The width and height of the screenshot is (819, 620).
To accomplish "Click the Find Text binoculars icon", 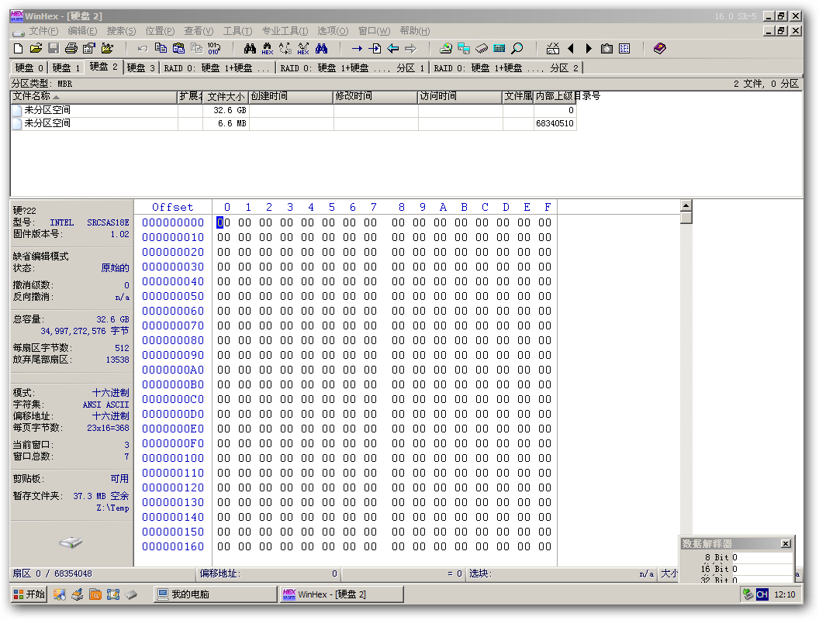I will click(251, 49).
